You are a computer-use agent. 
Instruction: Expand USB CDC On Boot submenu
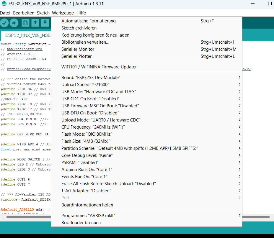[x=146, y=99]
